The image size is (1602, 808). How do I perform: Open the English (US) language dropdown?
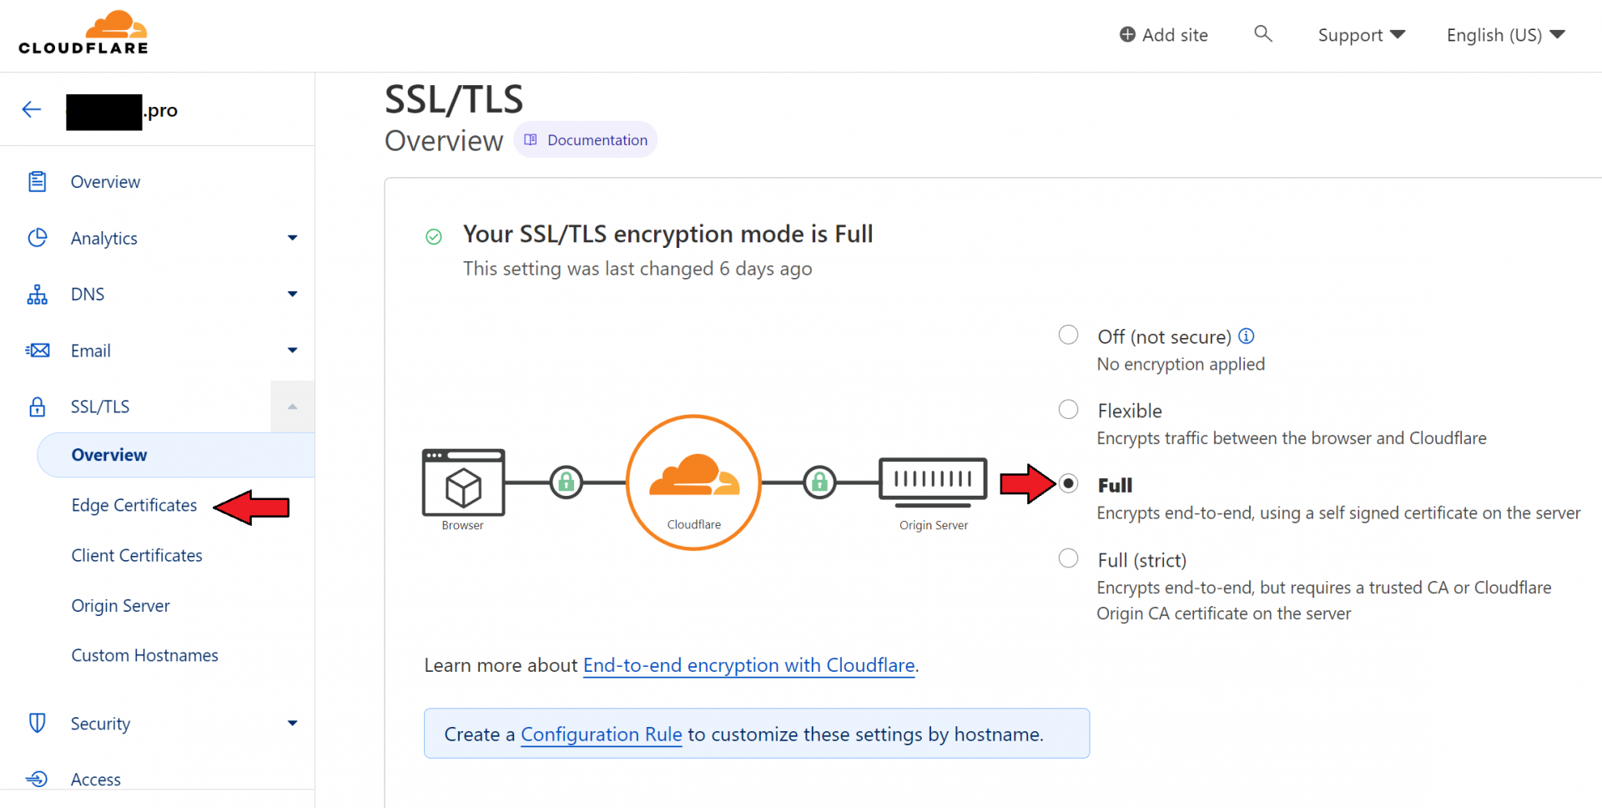[x=1505, y=35]
